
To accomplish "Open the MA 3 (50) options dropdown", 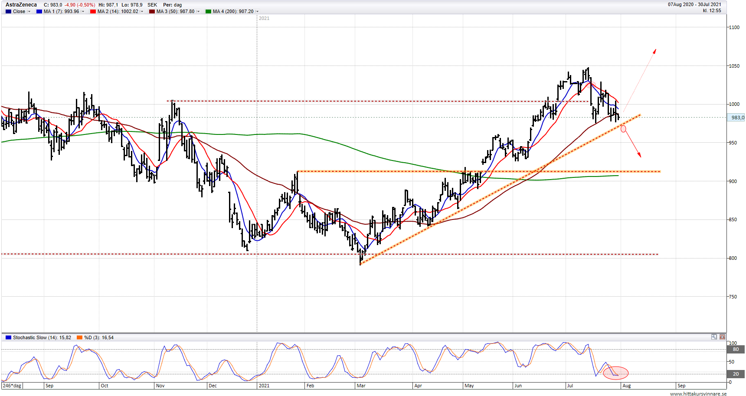I will 198,12.
